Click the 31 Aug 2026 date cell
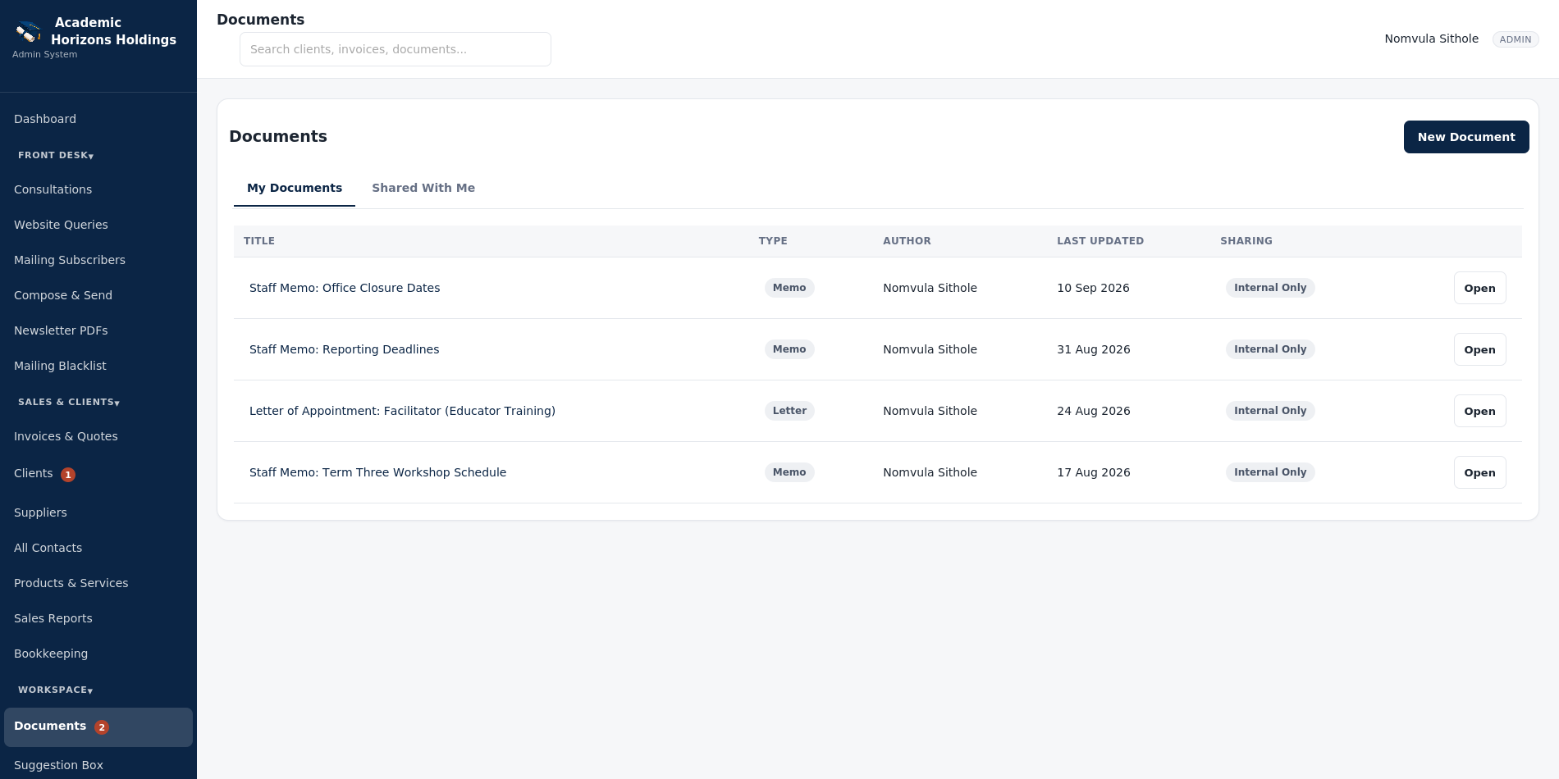The height and width of the screenshot is (779, 1559). 1094,349
